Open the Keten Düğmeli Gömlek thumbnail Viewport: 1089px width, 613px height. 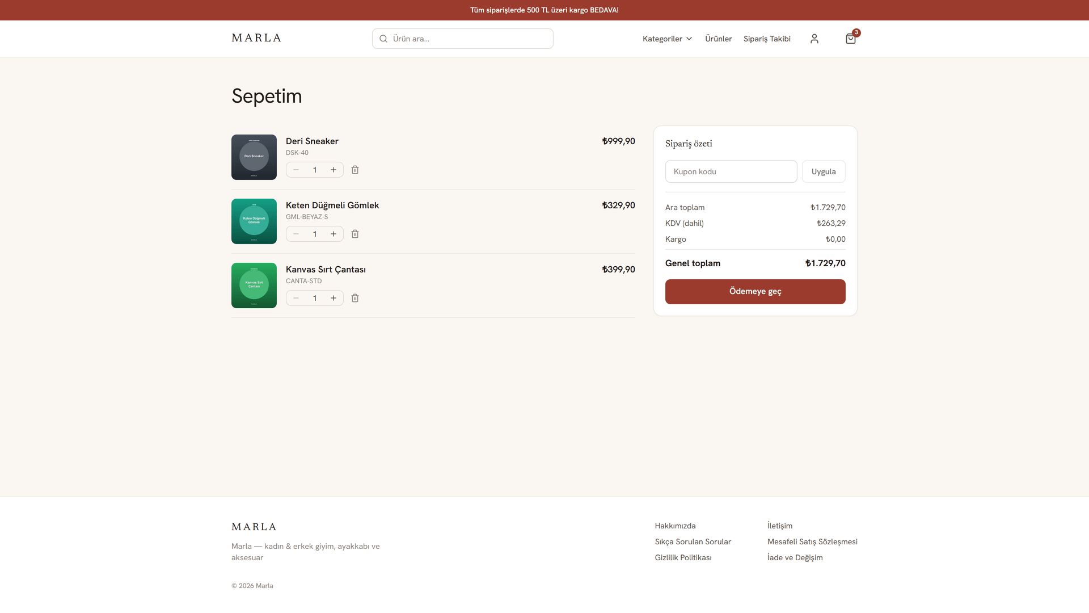coord(254,221)
